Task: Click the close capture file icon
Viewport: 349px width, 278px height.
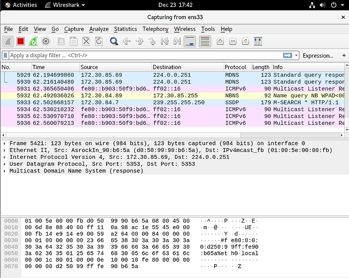Action: point(86,41)
